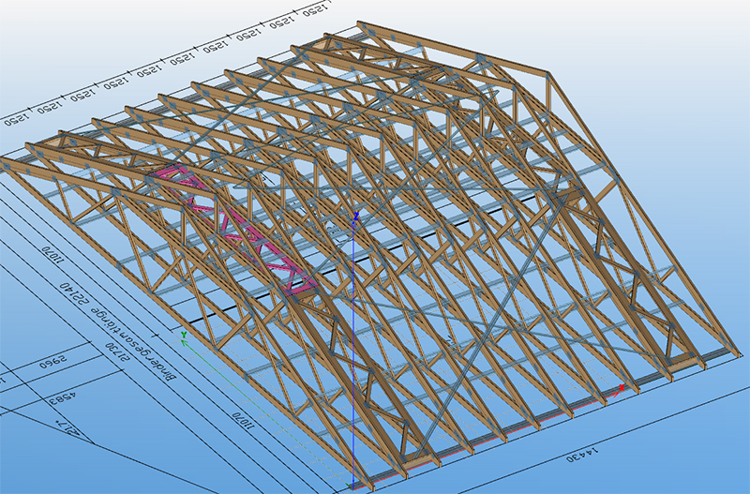Click the coordinate origin at the bottom of the blue axis
750x494 pixels.
(x=352, y=485)
